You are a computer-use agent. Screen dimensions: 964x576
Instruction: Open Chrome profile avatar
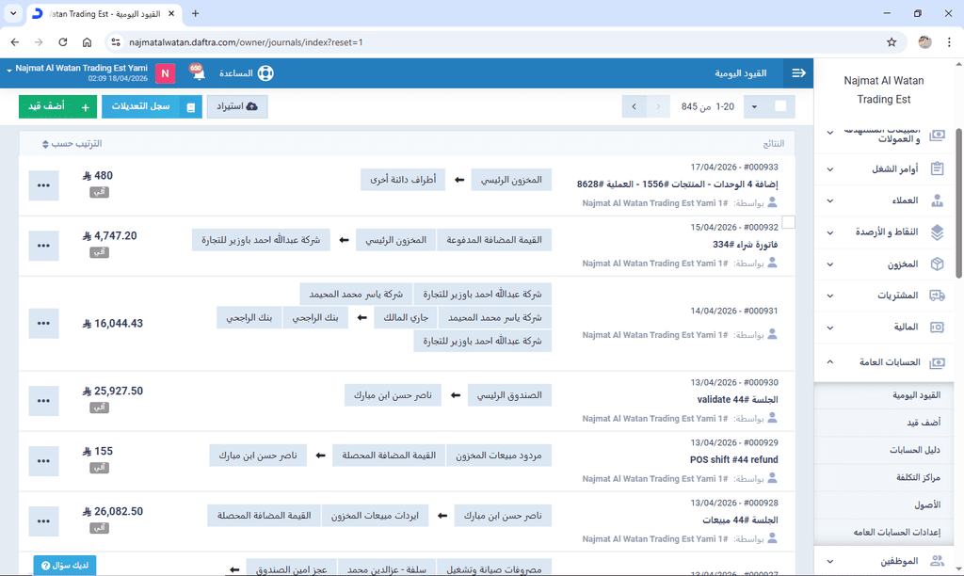click(x=924, y=42)
